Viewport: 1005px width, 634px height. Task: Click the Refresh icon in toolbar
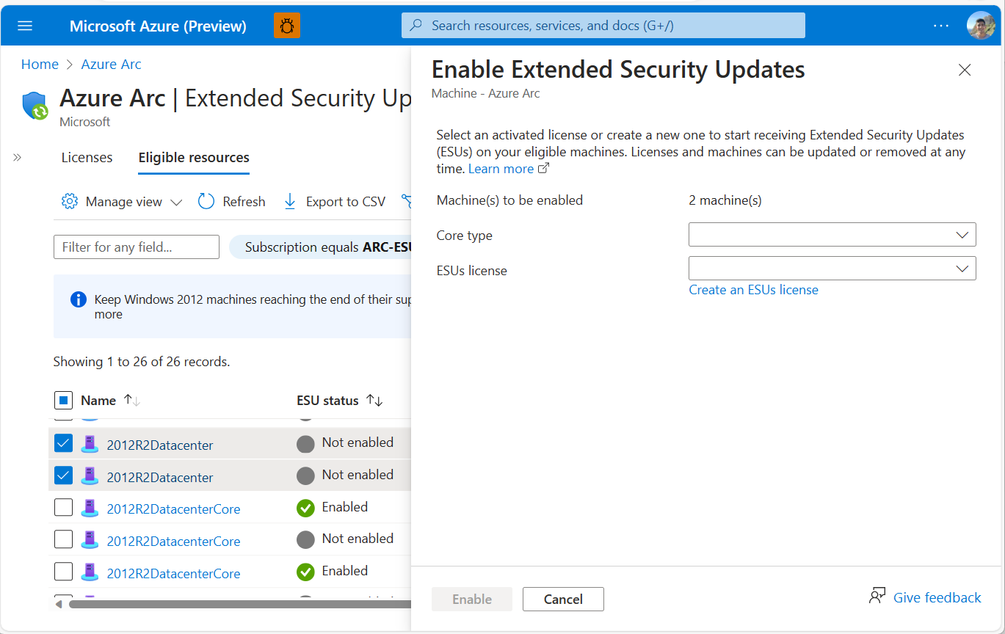(206, 202)
